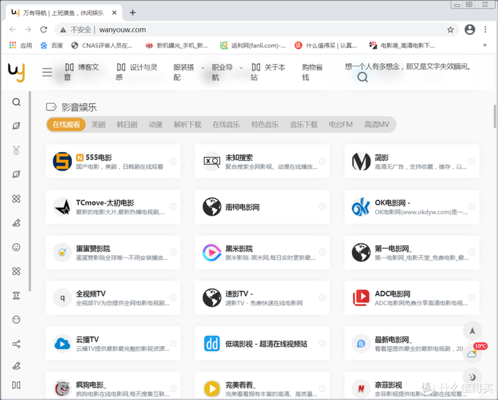Open the 返利网(fanli.com) bookmark

coord(253,46)
